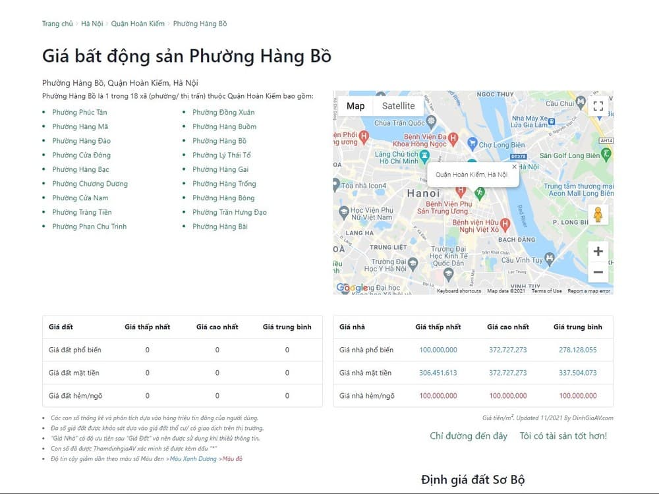This screenshot has height=494, width=659.
Task: Open Hà Nội breadcrumb link
Action: pyautogui.click(x=92, y=24)
